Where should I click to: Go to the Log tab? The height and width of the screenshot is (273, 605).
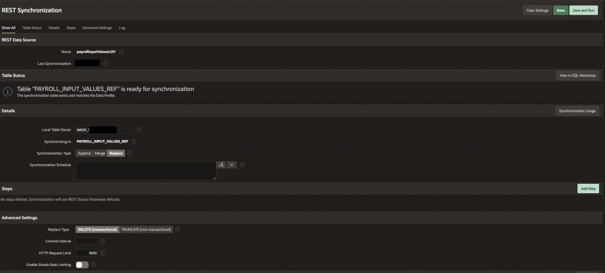(x=122, y=27)
